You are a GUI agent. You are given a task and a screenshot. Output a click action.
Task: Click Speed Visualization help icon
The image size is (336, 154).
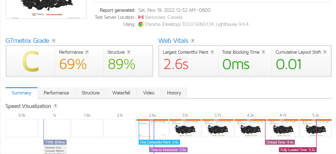[x=55, y=106]
